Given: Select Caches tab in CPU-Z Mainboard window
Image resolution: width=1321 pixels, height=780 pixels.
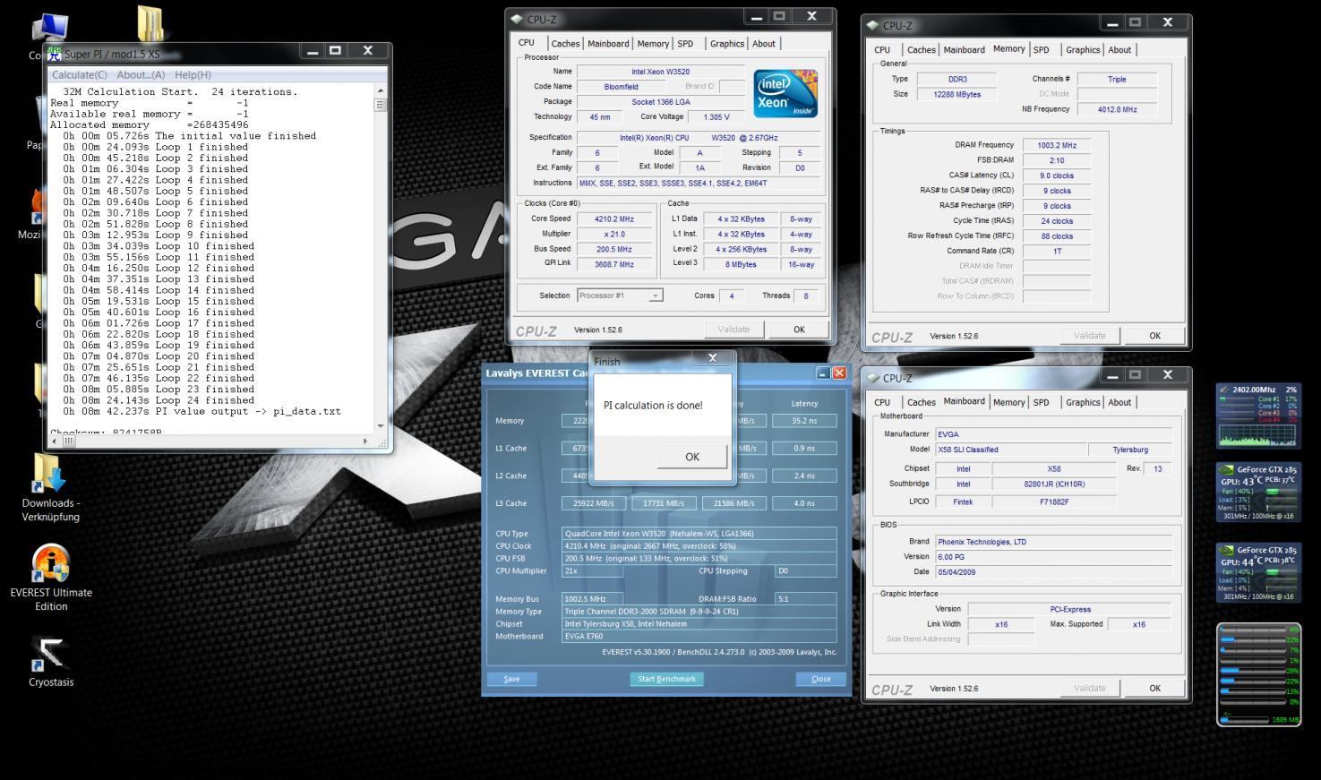Looking at the screenshot, I should coord(921,403).
